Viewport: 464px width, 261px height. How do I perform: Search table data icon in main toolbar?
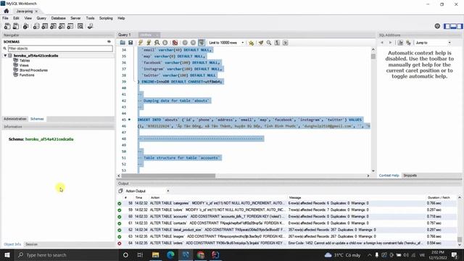[x=80, y=26]
